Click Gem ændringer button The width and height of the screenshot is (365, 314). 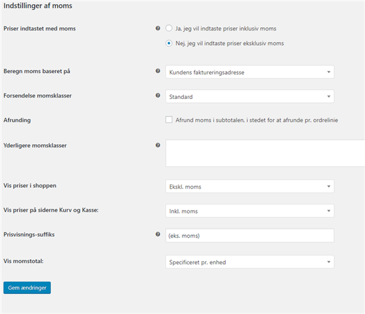click(27, 287)
